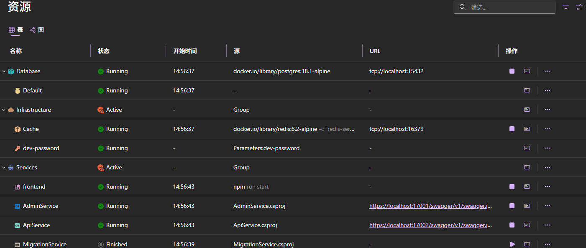Sort by the 状态 column header
Image resolution: width=586 pixels, height=248 pixels.
[x=104, y=51]
